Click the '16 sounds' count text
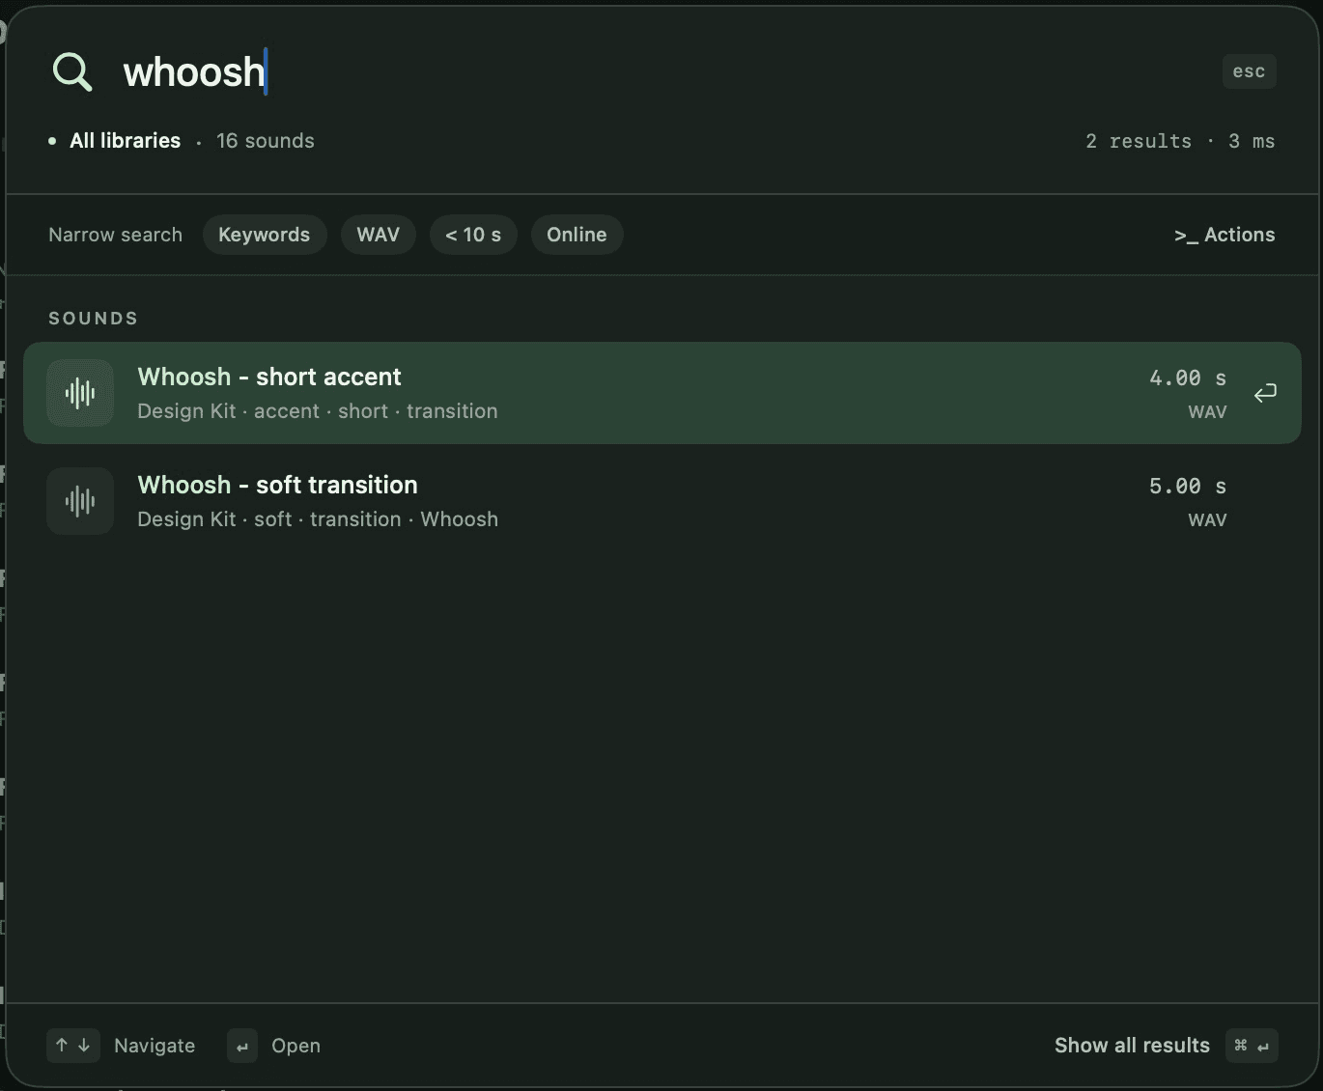 (266, 141)
